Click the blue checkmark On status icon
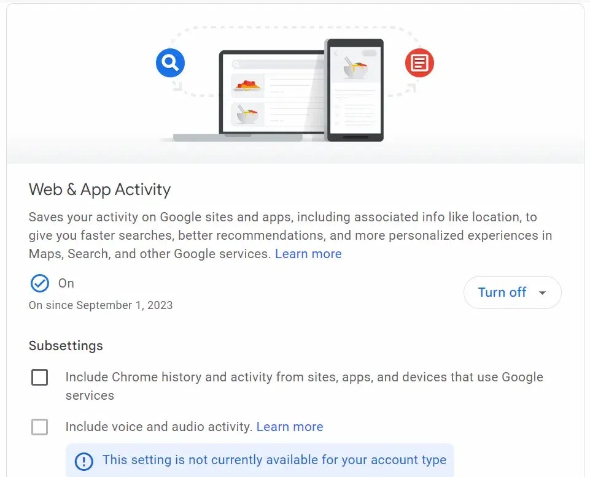The height and width of the screenshot is (477, 590). pyautogui.click(x=39, y=283)
